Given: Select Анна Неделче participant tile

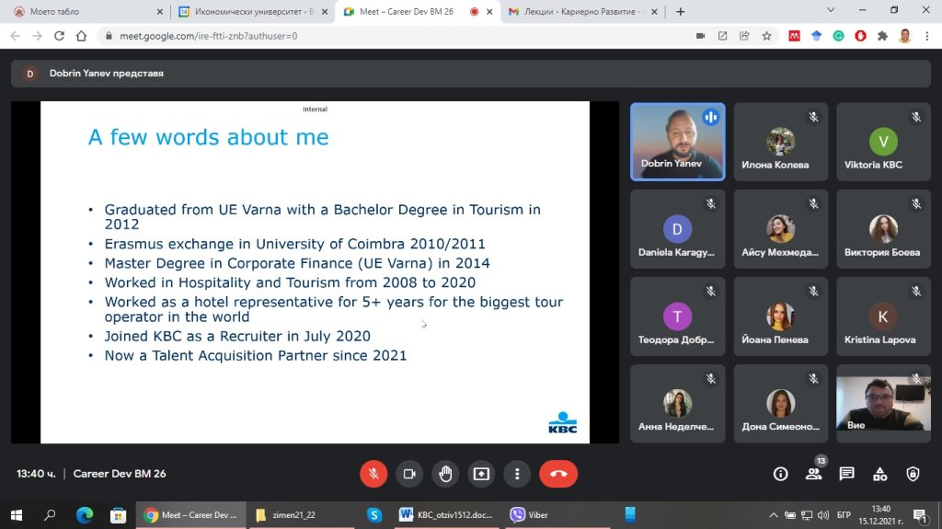Looking at the screenshot, I should click(x=678, y=403).
